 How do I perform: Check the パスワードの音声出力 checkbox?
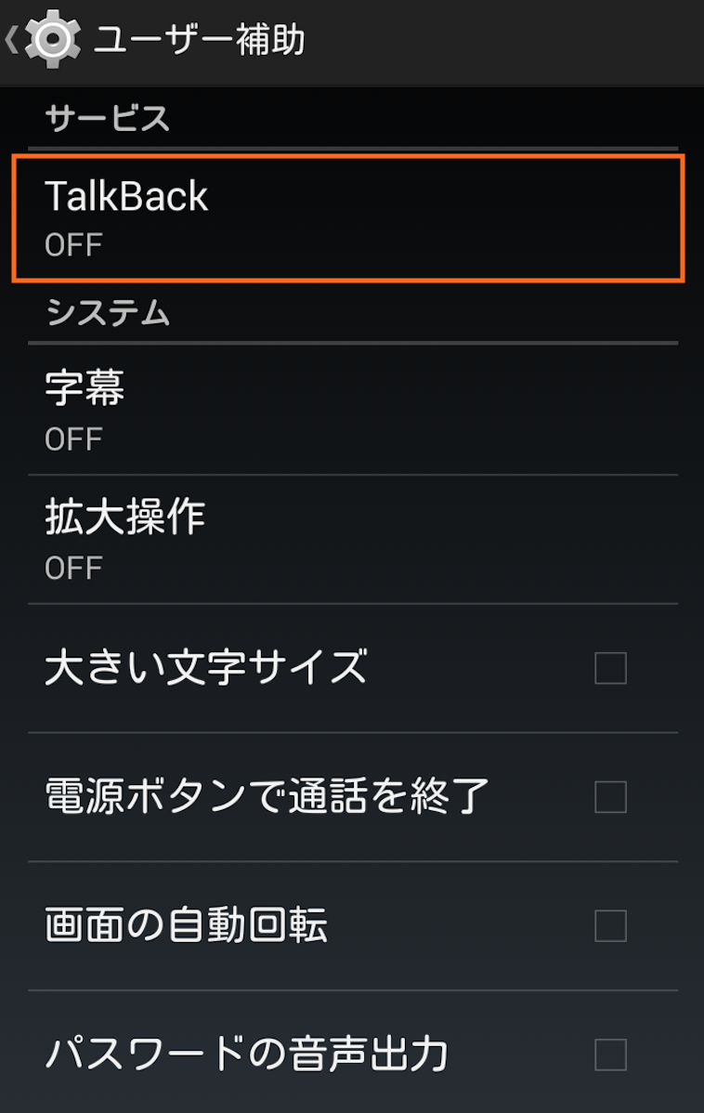[x=610, y=1054]
